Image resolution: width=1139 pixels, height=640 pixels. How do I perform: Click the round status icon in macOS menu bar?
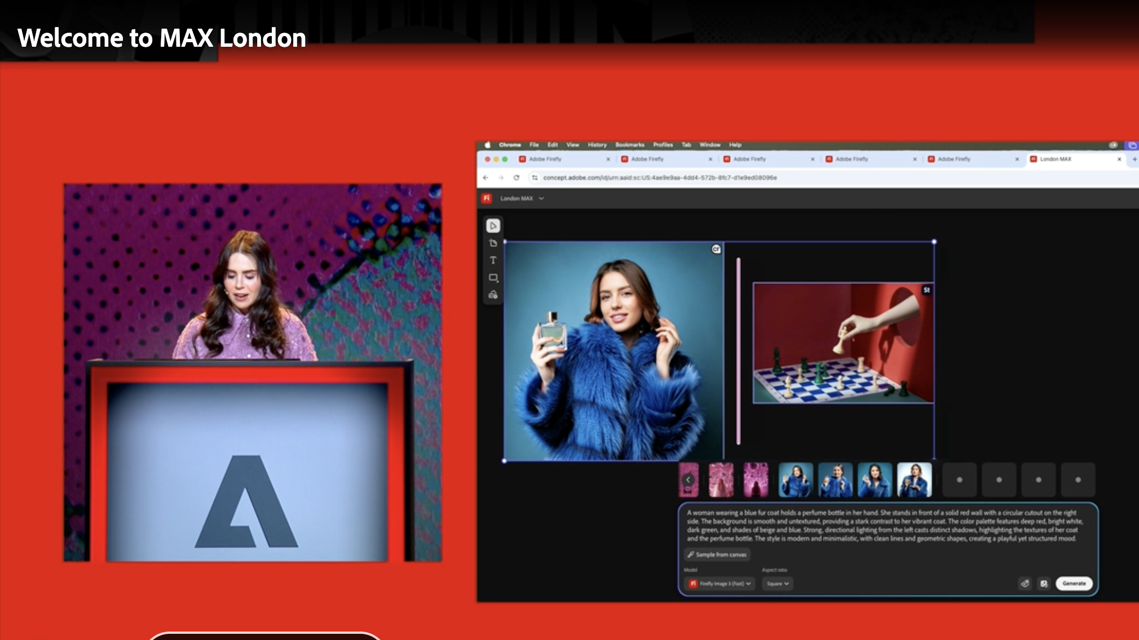click(x=1113, y=145)
